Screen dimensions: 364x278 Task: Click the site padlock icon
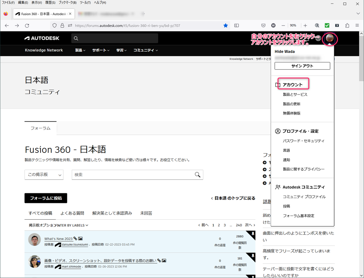pyautogui.click(x=62, y=26)
